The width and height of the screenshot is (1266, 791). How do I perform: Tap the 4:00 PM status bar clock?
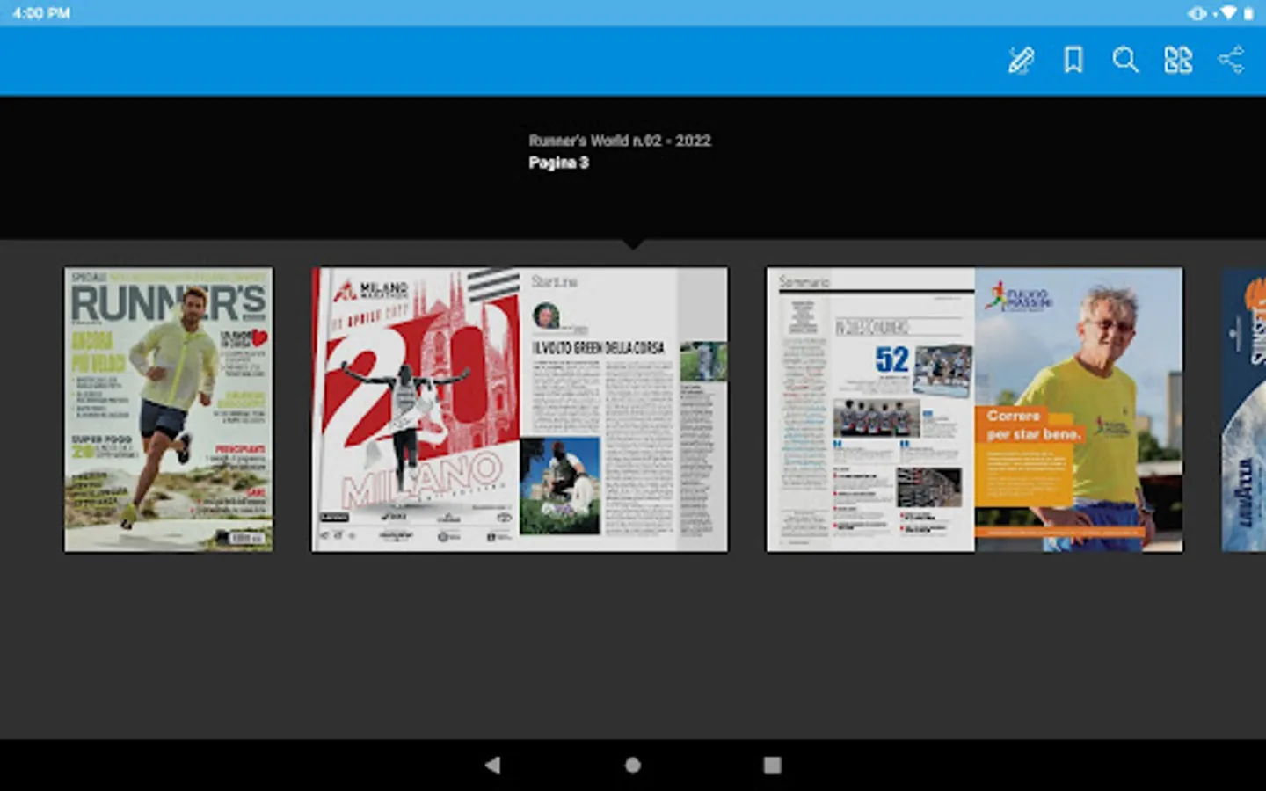coord(41,13)
